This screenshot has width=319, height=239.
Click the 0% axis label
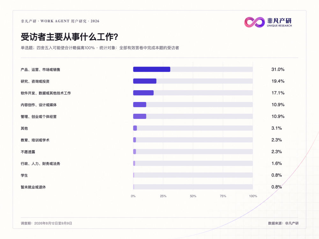click(133, 196)
